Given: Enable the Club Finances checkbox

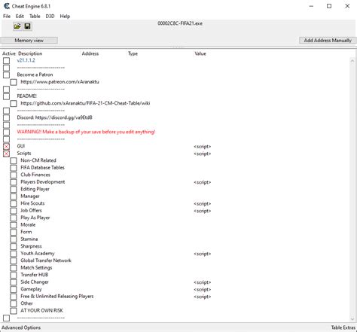Looking at the screenshot, I should click(14, 175).
